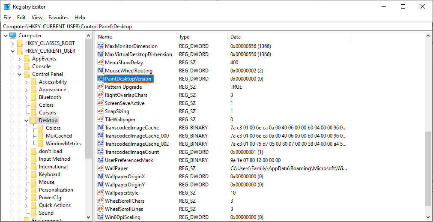This screenshot has height=222, width=433.
Task: Collapse the Control Panel key
Action: (x=19, y=75)
